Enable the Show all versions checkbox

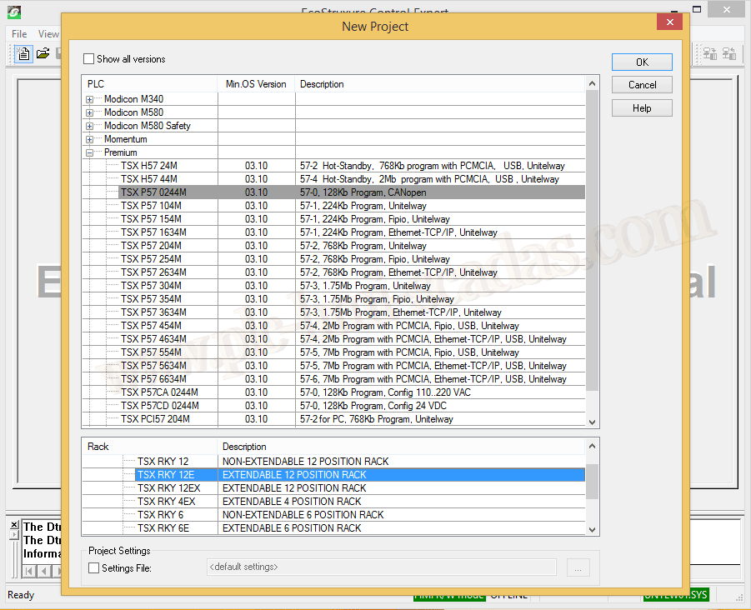click(x=89, y=59)
